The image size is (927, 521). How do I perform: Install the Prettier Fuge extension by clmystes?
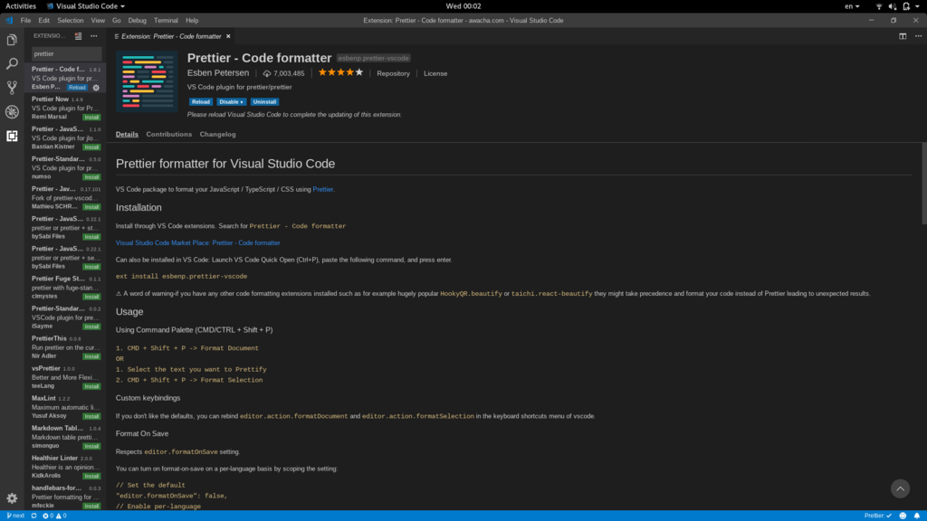[91, 297]
